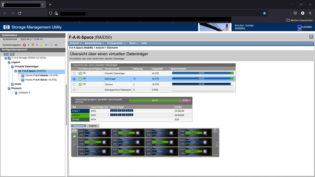Click the help icon on the top-left drive bay
The height and width of the screenshot is (177, 315).
coord(104,133)
